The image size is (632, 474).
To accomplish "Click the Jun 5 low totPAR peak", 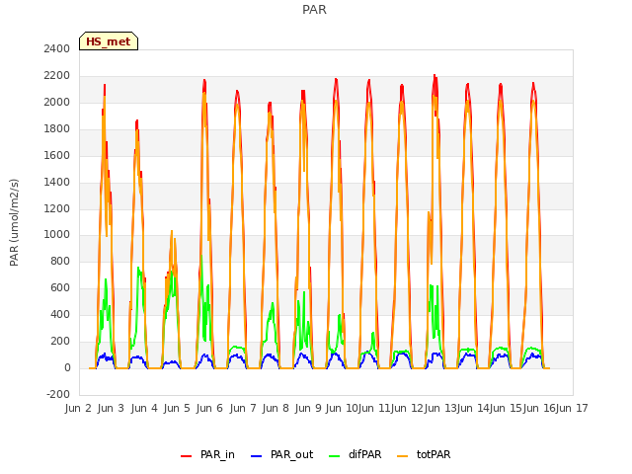I will [x=172, y=231].
